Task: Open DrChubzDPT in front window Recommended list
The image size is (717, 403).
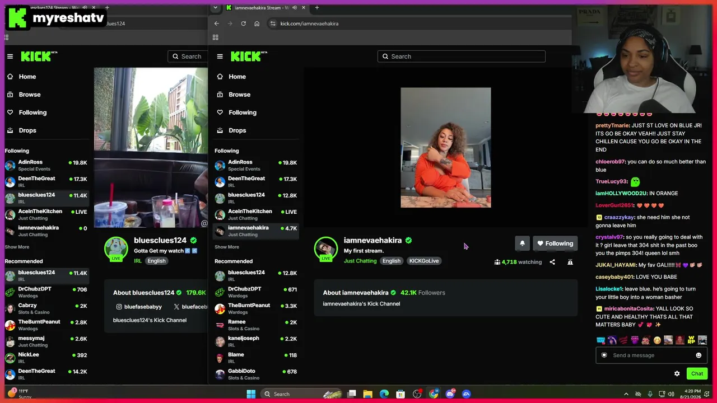Action: tap(256, 292)
